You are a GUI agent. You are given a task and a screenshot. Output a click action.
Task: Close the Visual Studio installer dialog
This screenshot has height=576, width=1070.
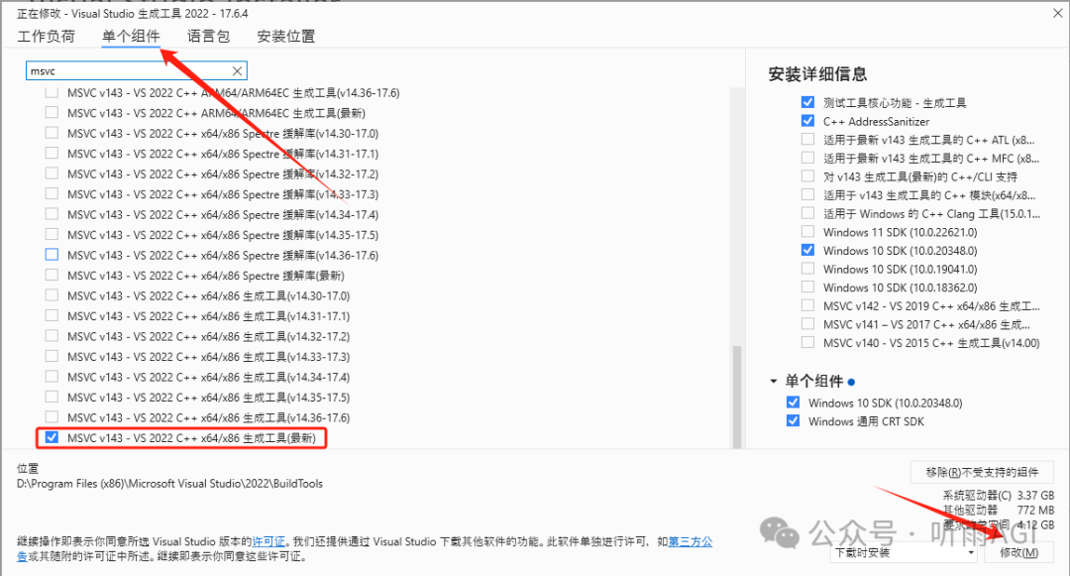tap(1057, 13)
